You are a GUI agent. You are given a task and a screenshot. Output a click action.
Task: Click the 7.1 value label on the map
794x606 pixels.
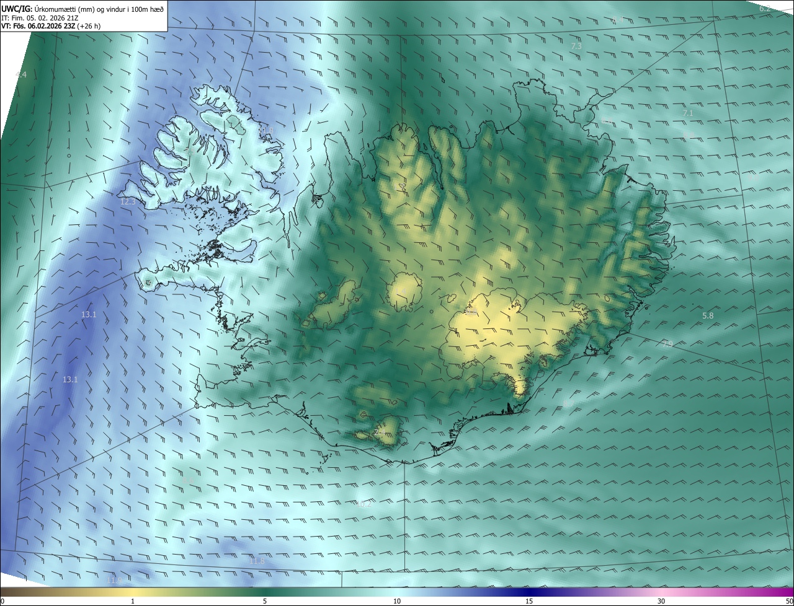687,113
